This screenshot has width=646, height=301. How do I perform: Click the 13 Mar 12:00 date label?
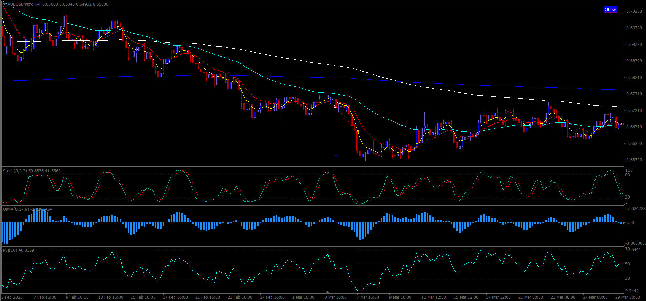(434, 297)
